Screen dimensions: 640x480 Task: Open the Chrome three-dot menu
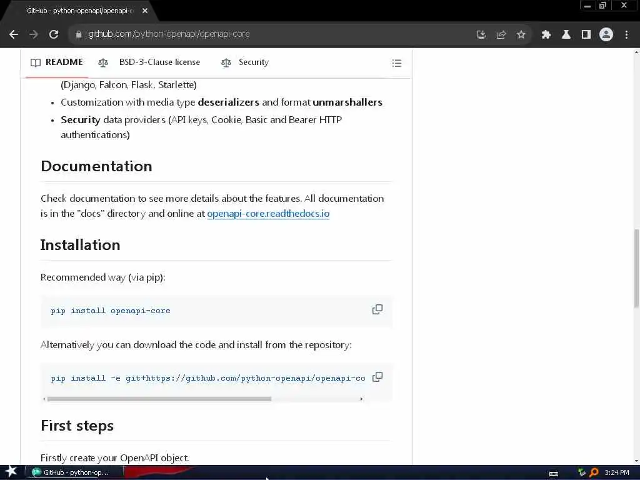pyautogui.click(x=626, y=35)
